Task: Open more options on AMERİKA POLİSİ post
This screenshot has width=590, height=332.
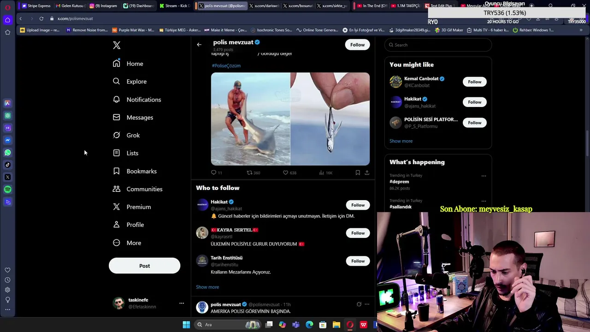Action: coord(367,304)
